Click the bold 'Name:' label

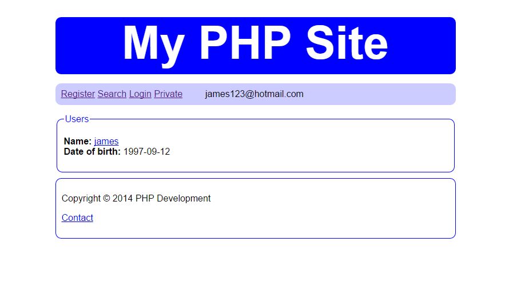[77, 141]
